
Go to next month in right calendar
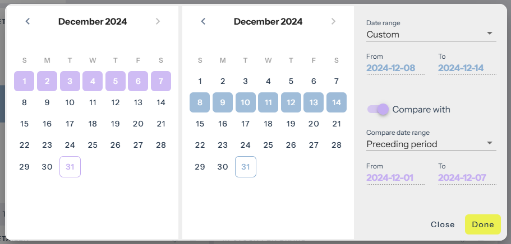(x=333, y=22)
